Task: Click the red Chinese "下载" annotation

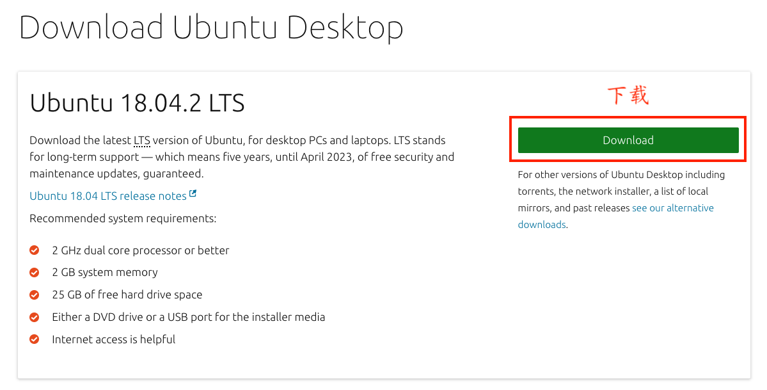Action: click(x=628, y=95)
